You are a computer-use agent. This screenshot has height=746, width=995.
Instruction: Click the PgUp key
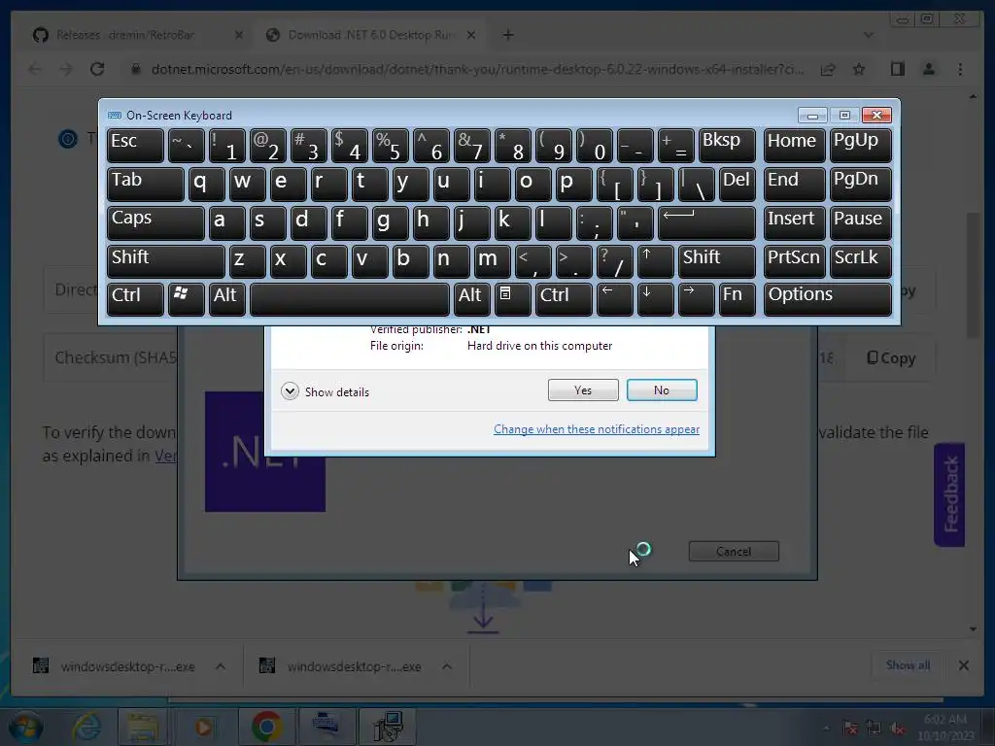coord(860,146)
